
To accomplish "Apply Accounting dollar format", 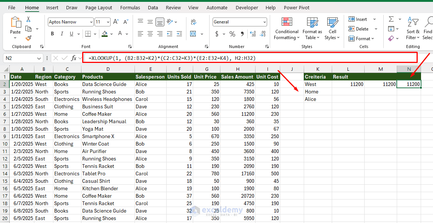I will pos(217,34).
